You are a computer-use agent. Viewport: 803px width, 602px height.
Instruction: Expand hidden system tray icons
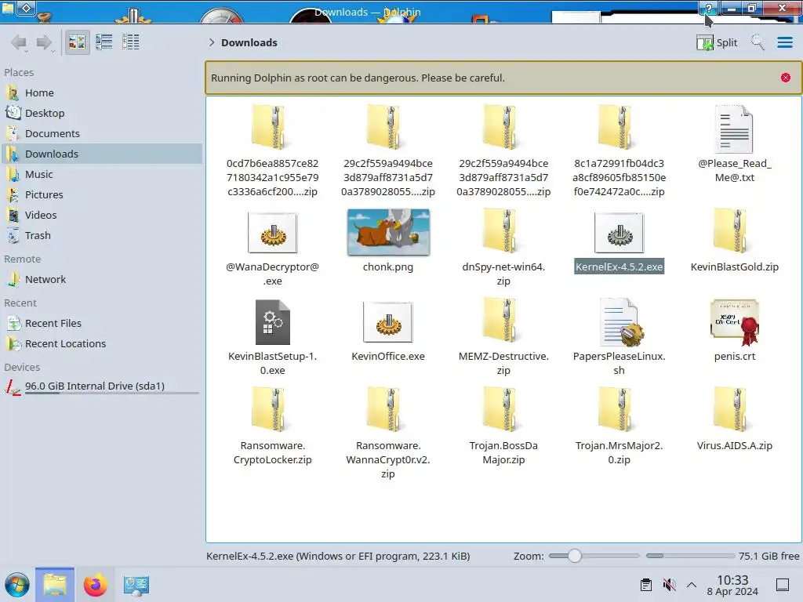(692, 585)
